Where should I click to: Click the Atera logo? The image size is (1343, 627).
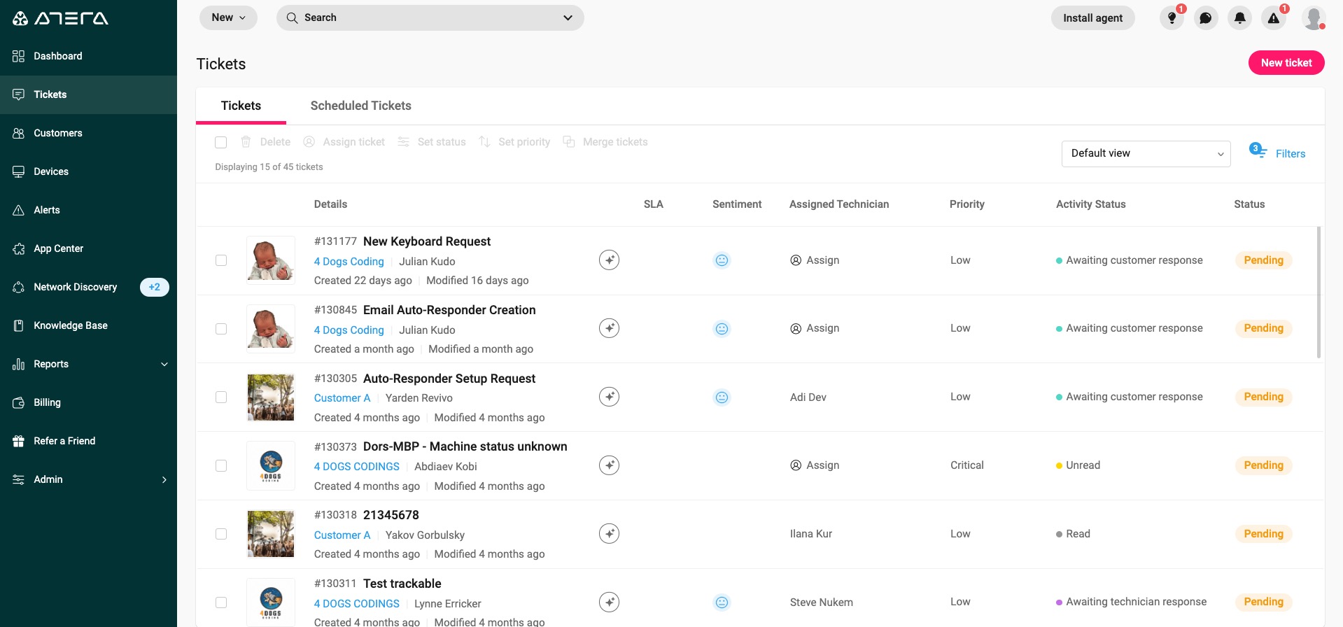pyautogui.click(x=61, y=18)
